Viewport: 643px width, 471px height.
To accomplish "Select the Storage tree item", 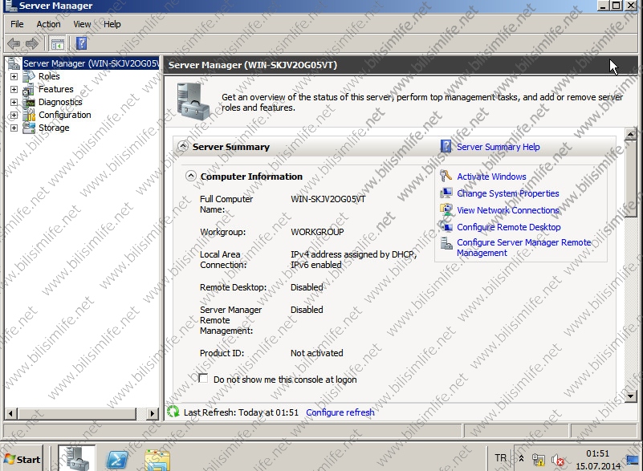I will coord(54,128).
